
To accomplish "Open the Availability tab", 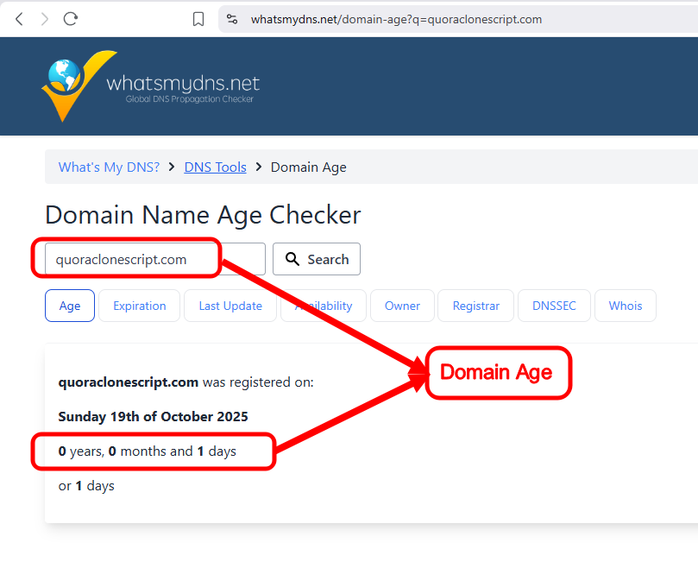I will click(324, 306).
